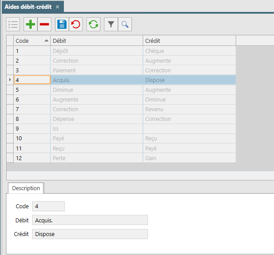Focus the Débit field containing Acquis.

pos(90,220)
